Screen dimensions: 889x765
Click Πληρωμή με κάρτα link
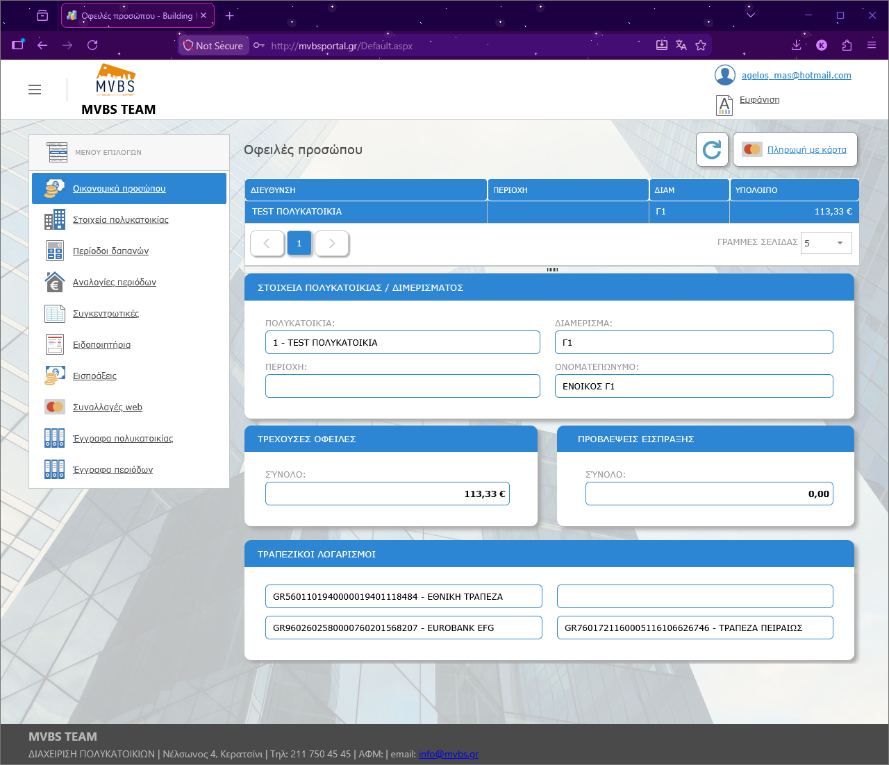(x=807, y=149)
